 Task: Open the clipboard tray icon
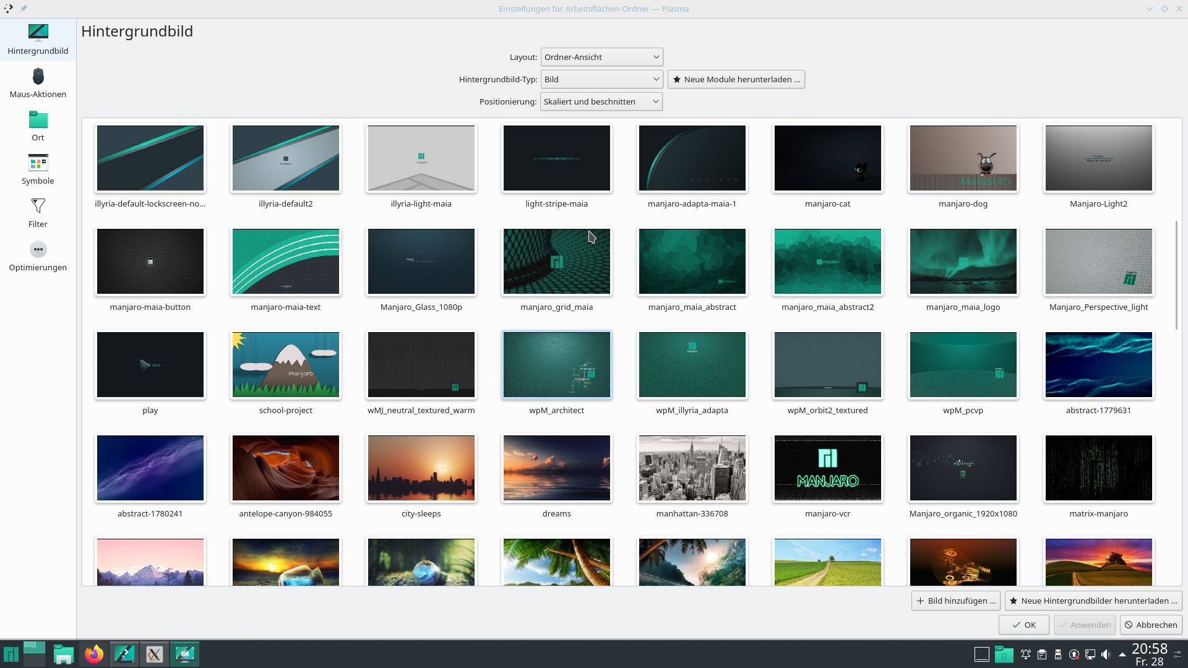point(1042,654)
